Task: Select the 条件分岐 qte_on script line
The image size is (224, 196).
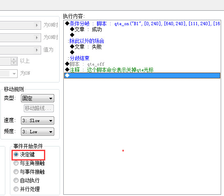Action: coord(142,24)
